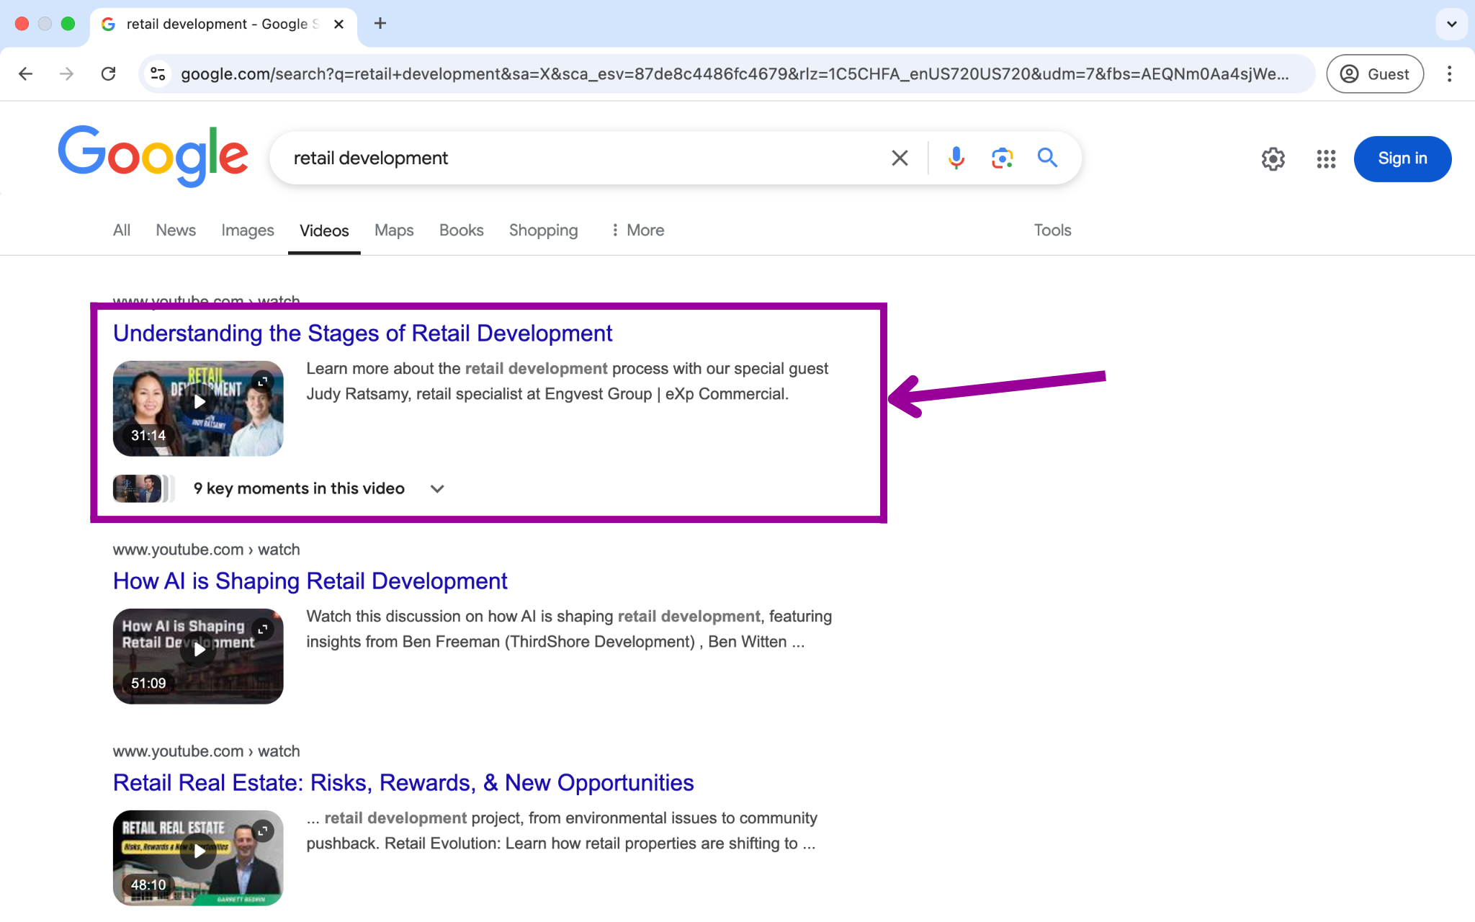Expand the tab search dropdown arrow
Viewport: 1475px width, 922px height.
tap(1452, 24)
